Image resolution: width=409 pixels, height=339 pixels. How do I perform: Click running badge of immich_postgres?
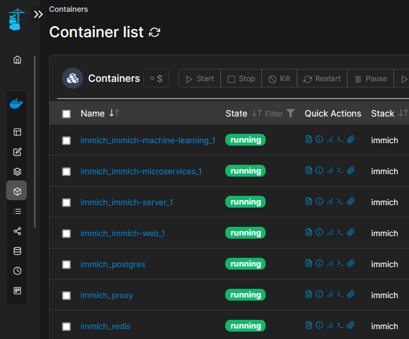click(x=245, y=264)
